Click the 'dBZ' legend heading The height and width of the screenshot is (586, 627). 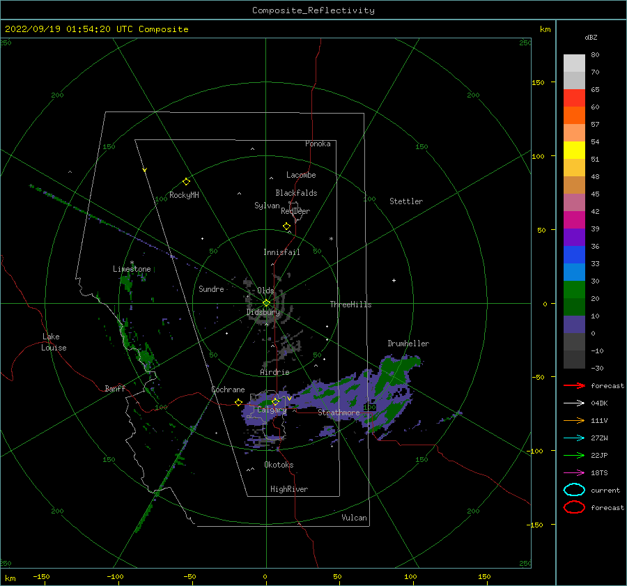click(x=591, y=37)
